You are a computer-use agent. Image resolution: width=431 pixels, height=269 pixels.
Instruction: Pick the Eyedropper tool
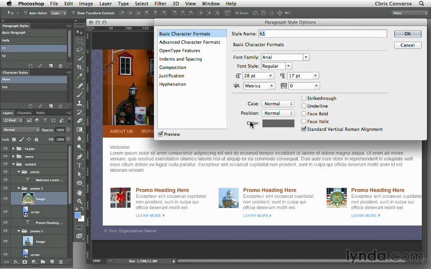tap(79, 76)
